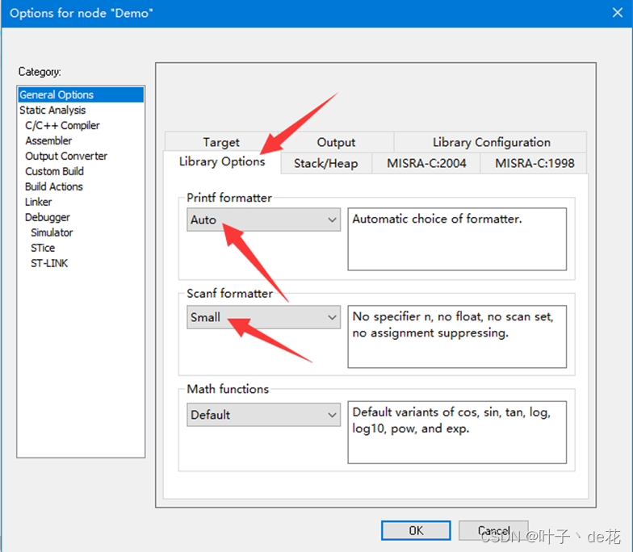Open the MISRA-C:1998 tab

(534, 163)
